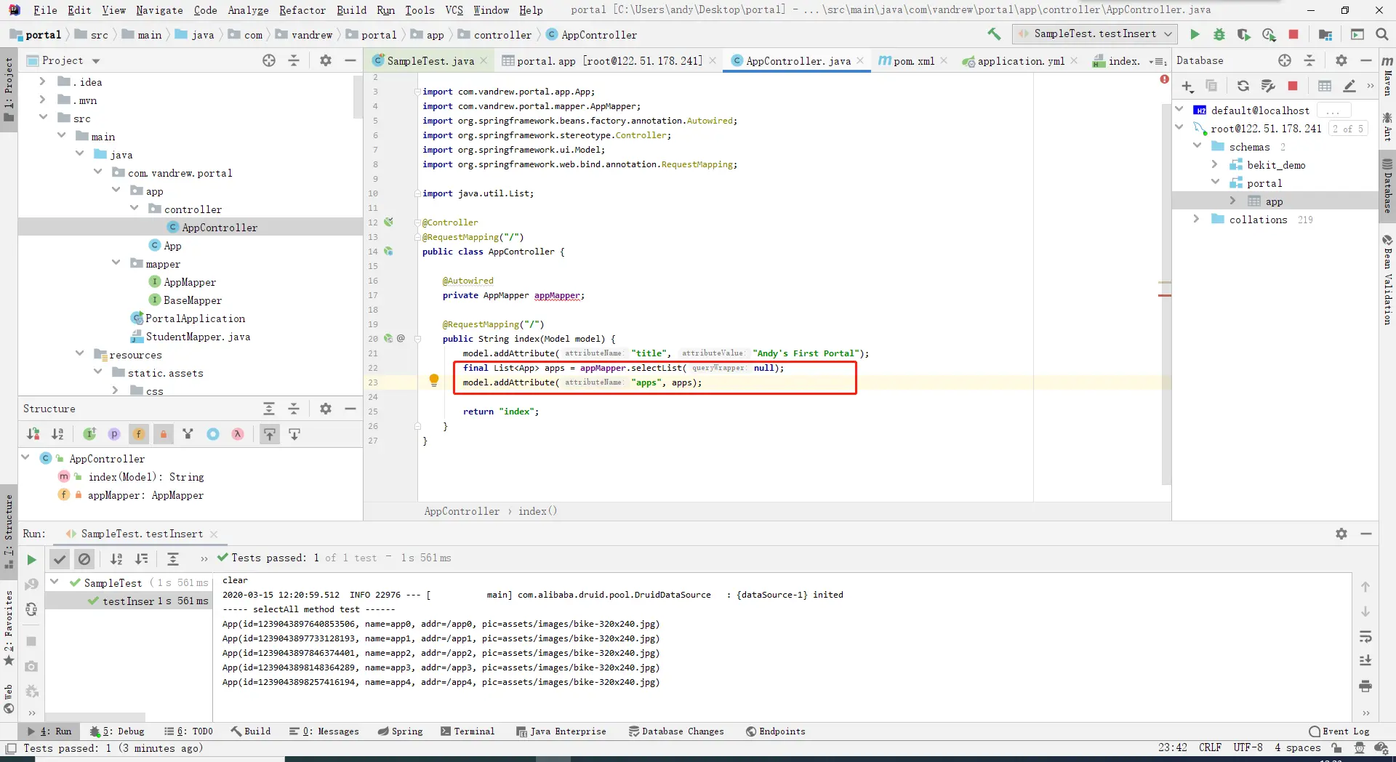Screen dimensions: 1396x762
Task: Add a new data source in the Database panel
Action: (x=1187, y=86)
